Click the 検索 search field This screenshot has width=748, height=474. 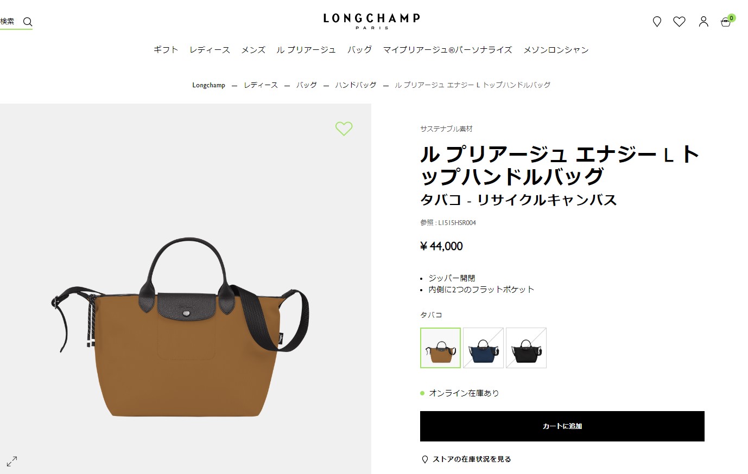pos(16,22)
